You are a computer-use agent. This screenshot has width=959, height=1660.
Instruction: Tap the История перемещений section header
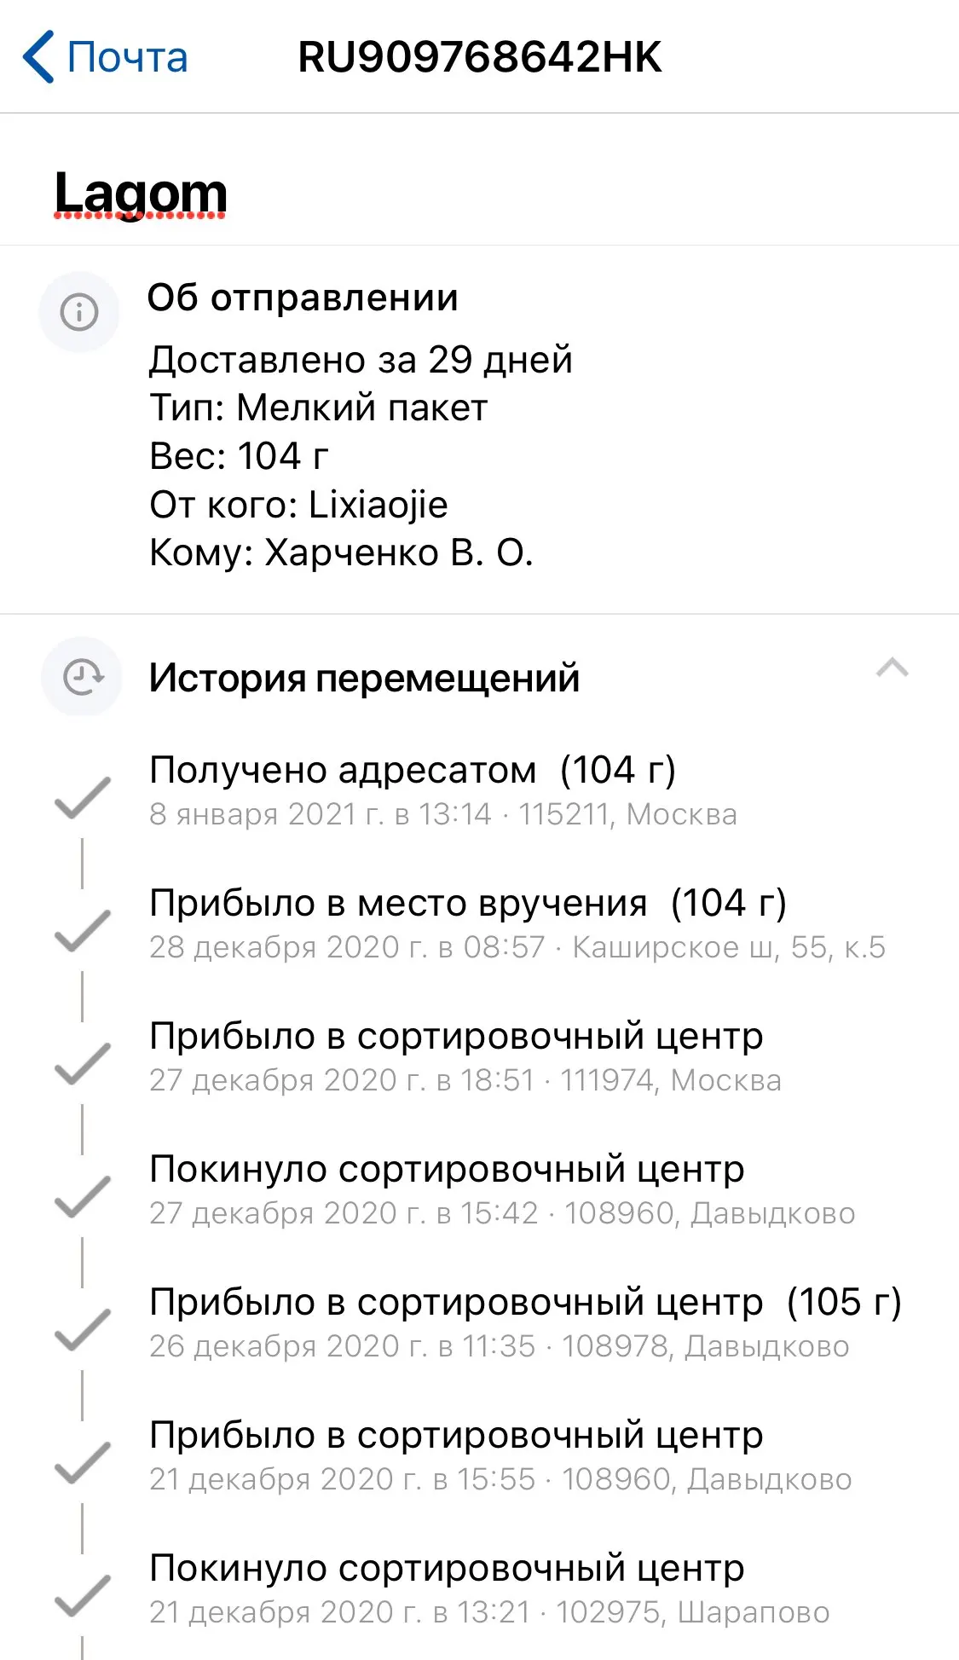coord(364,678)
